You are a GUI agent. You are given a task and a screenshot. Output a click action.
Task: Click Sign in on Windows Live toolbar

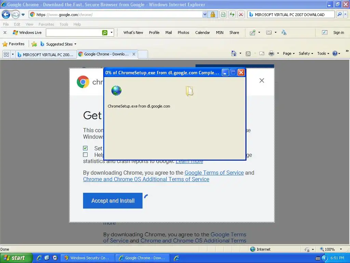338,33
